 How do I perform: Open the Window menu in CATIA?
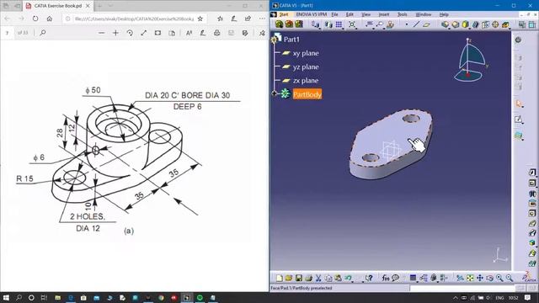[x=424, y=14]
